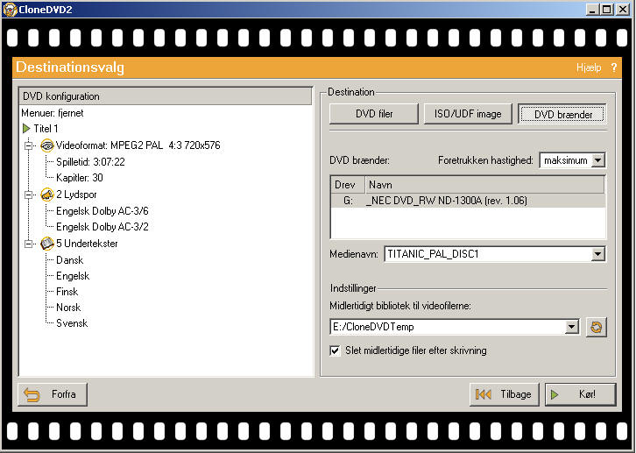Collapse the 2 Lydspor tree node
Image resolution: width=636 pixels, height=453 pixels.
click(28, 195)
